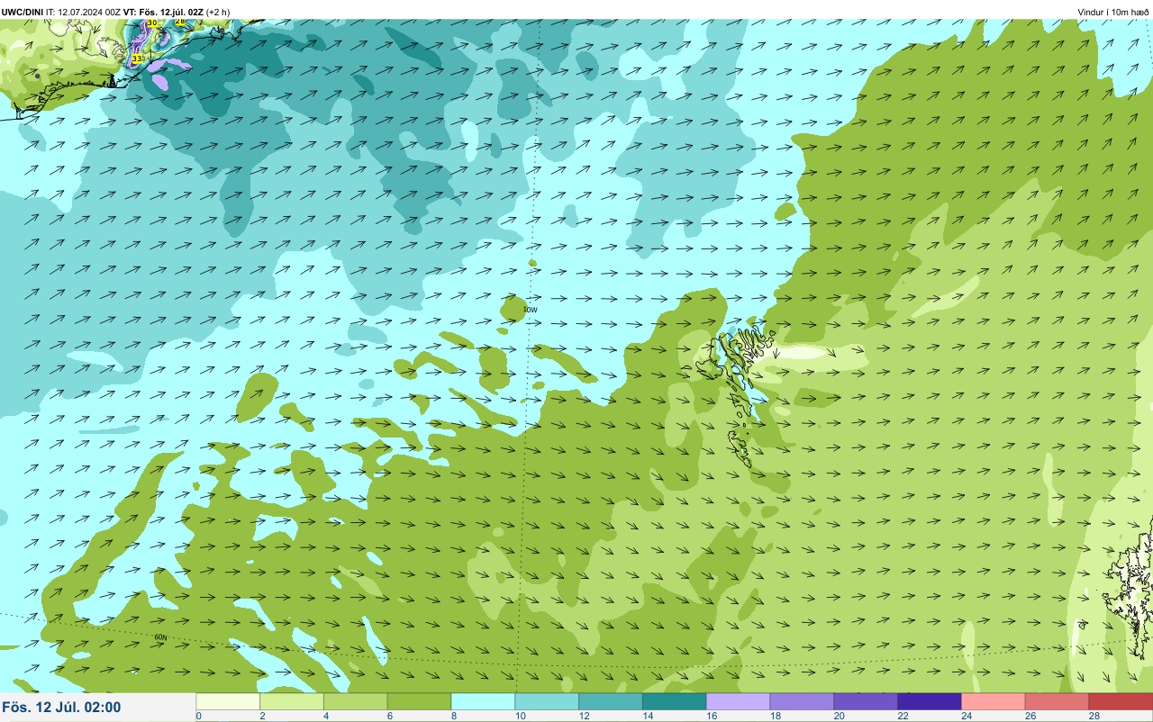Click the legend scale value 26
Screen dimensions: 1153x722
(x=1030, y=717)
